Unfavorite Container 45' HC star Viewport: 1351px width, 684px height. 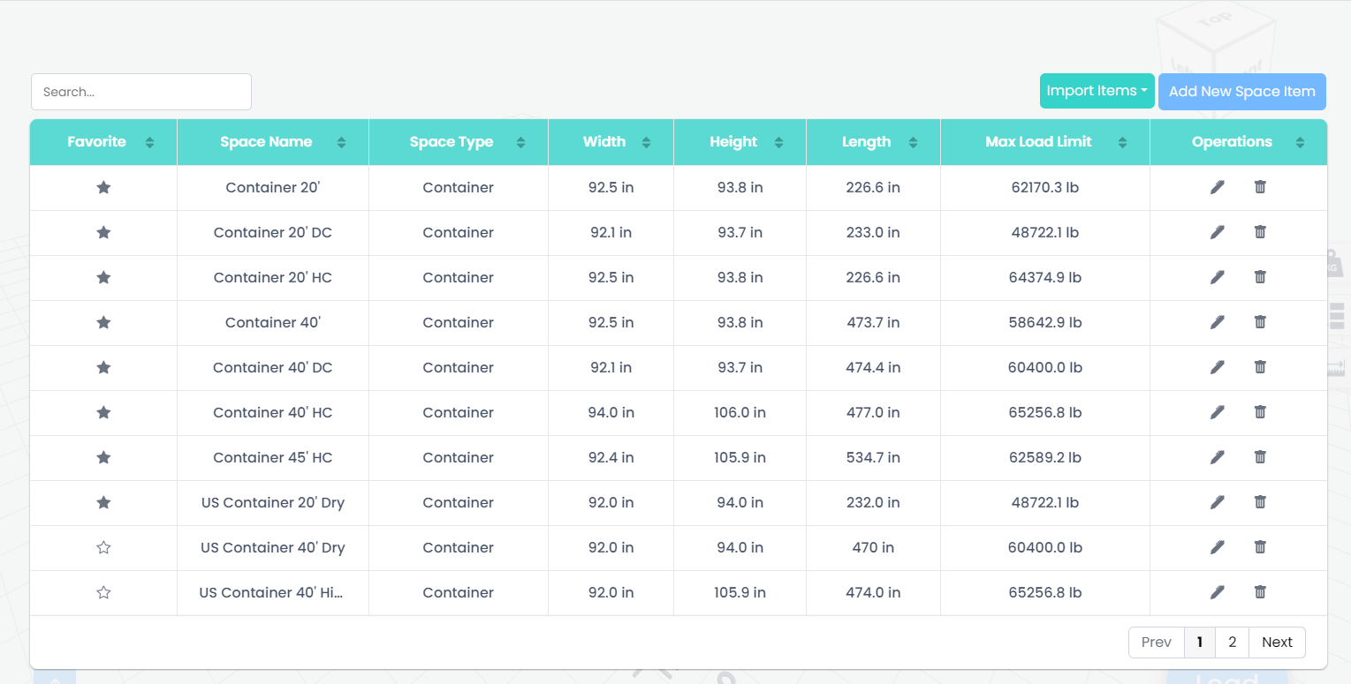click(x=103, y=457)
